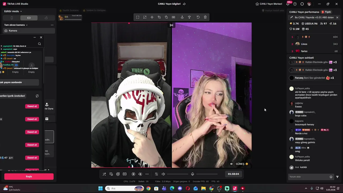Expand the Tam ekran kamera scene dropdown
This screenshot has height=193, width=343.
click(x=16, y=25)
